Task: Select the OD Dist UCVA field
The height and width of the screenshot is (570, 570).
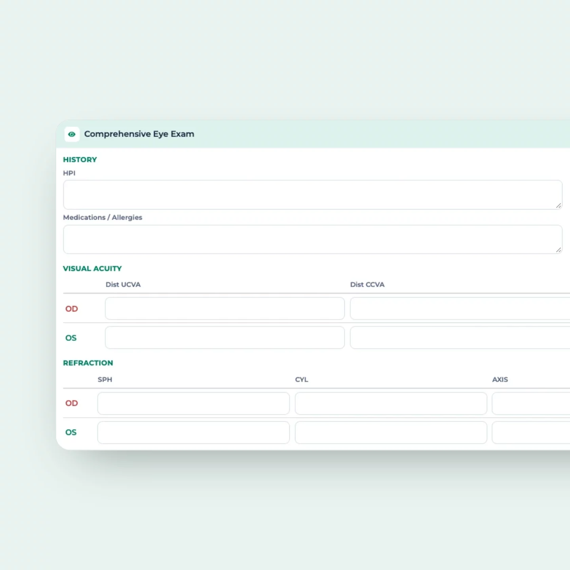Action: 225,308
